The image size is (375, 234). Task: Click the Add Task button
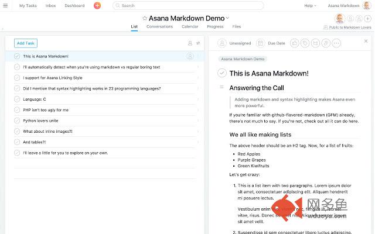(x=26, y=43)
